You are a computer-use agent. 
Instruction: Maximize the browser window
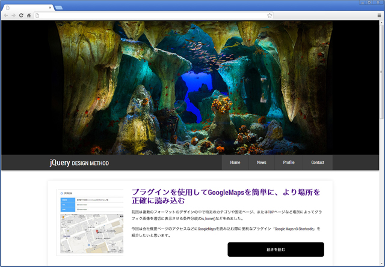(x=369, y=3)
